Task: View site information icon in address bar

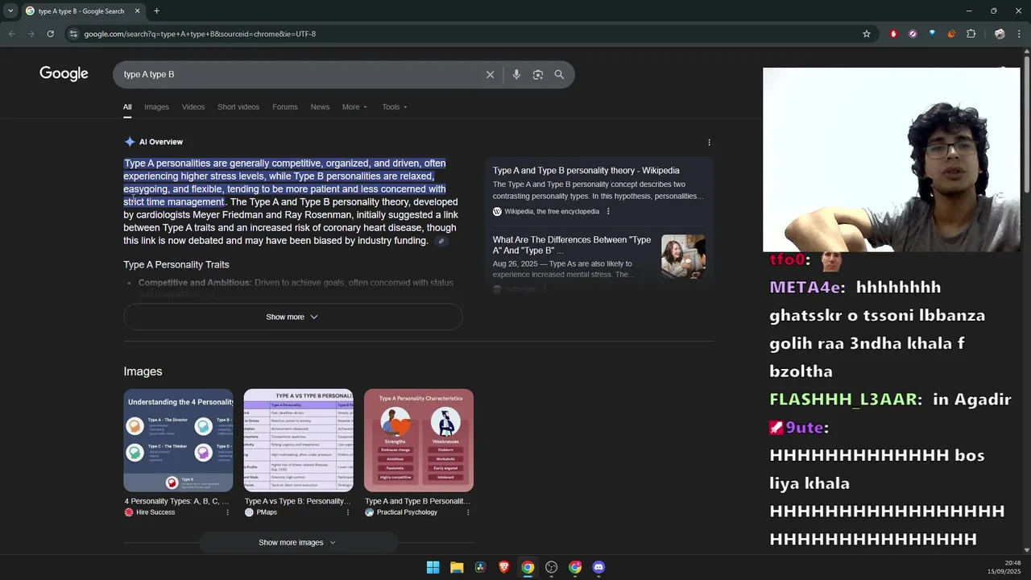Action: coord(73,34)
